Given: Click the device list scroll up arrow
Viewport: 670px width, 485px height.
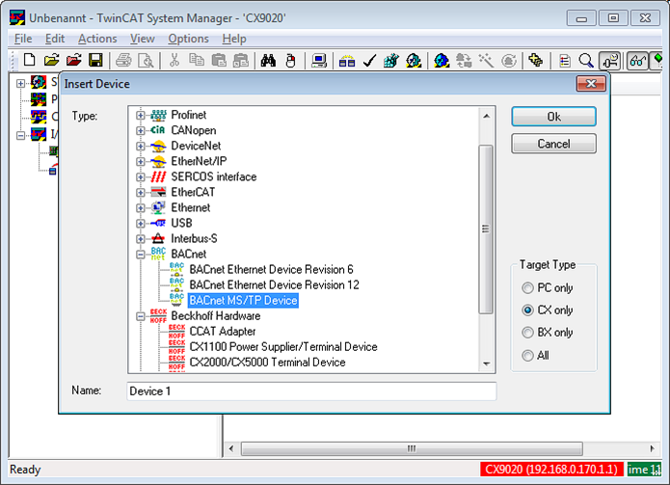Looking at the screenshot, I should [486, 117].
